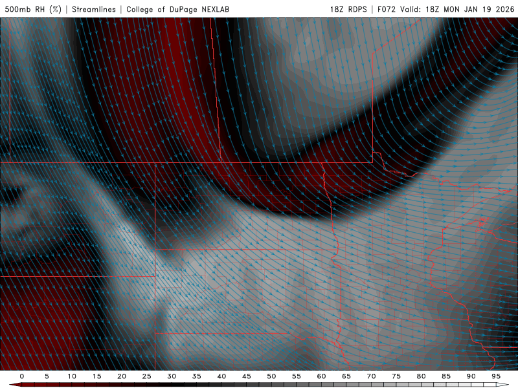Click the "55" color scale label
518x388 pixels.
(297, 376)
